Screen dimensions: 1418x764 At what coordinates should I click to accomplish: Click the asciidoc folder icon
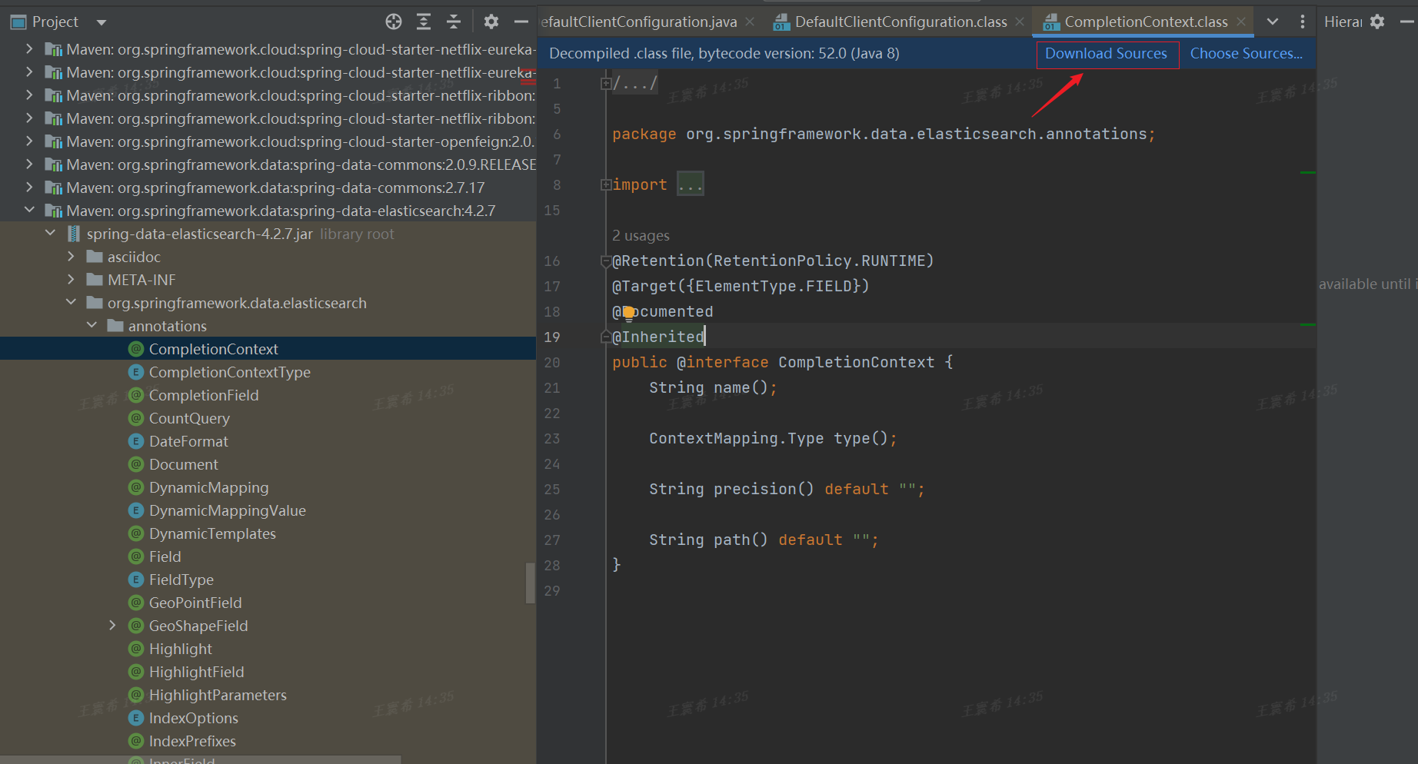(x=95, y=257)
